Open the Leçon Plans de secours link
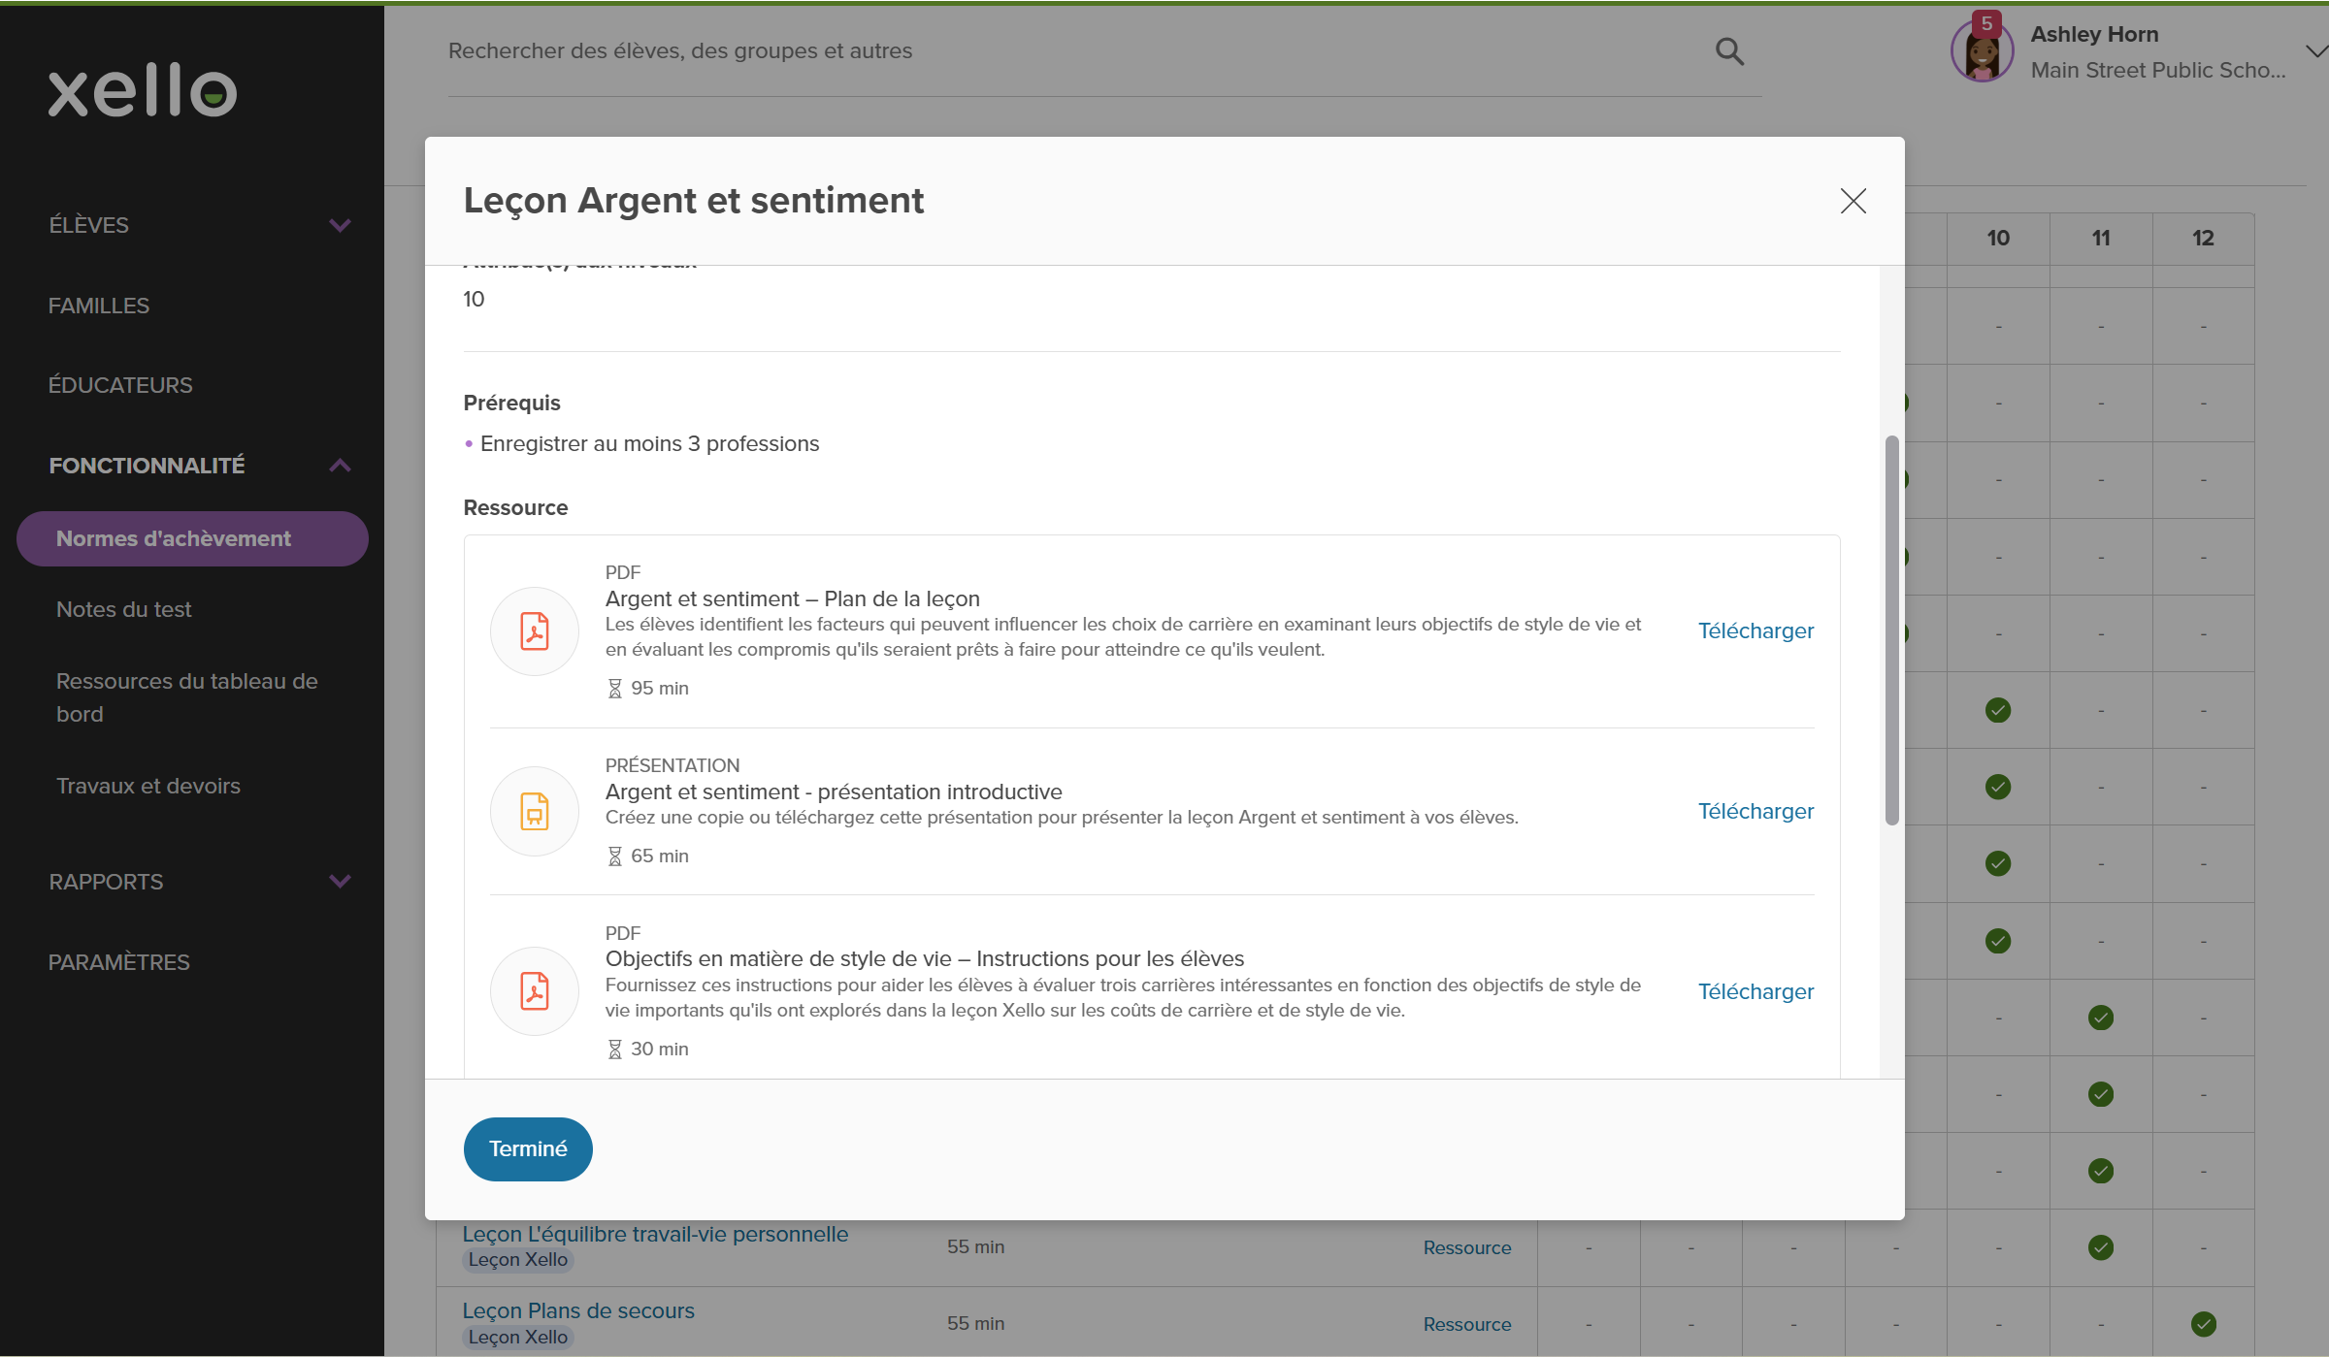2329x1357 pixels. coord(578,1310)
